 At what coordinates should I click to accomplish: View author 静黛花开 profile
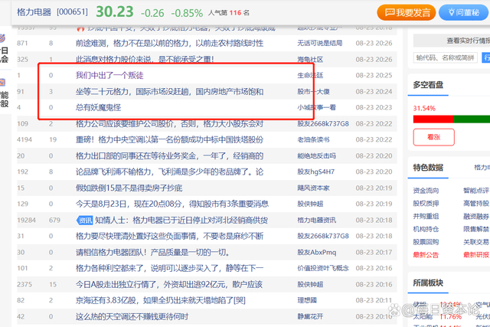[x=310, y=317]
